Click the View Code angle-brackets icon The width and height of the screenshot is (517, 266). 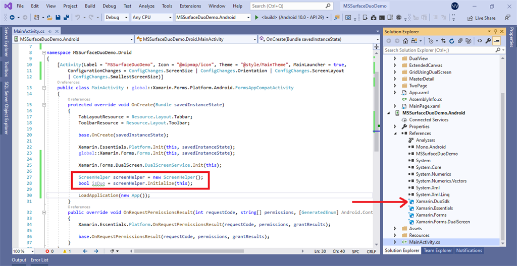(480, 41)
